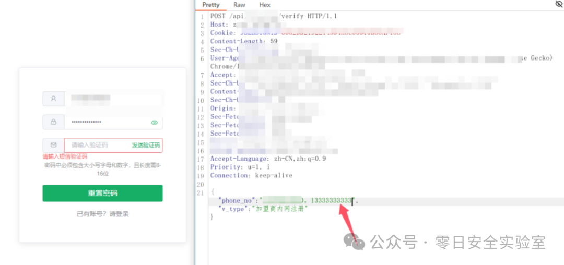This screenshot has width=564, height=265.
Task: Click the user icon beside username field
Action: (x=53, y=99)
